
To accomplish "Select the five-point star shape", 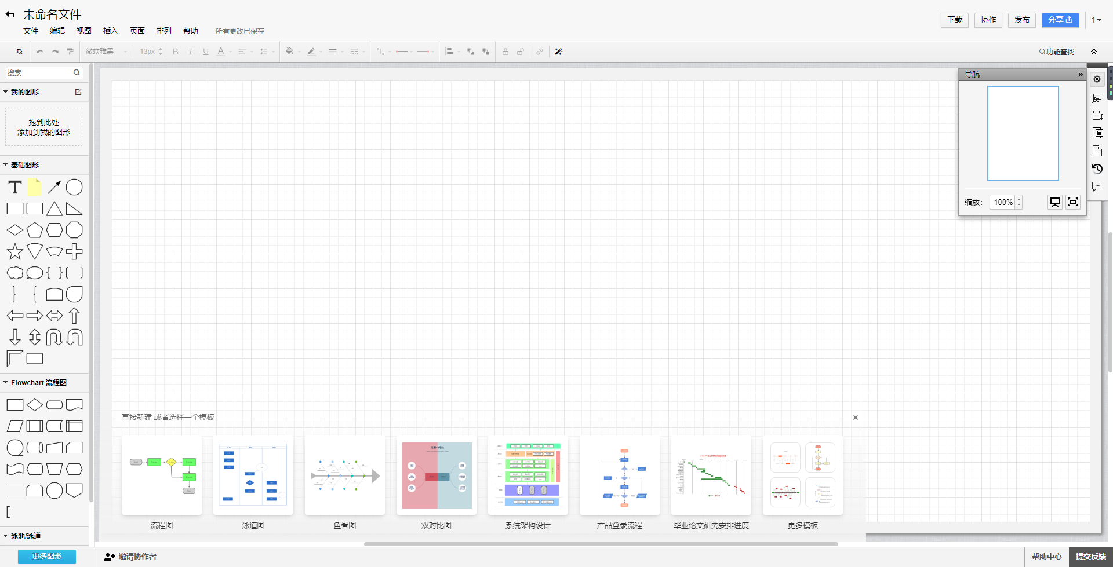I will click(15, 251).
